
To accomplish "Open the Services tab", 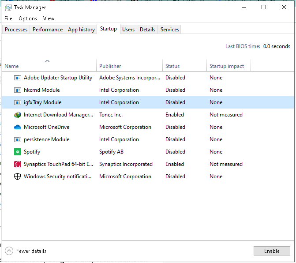I will click(x=169, y=30).
